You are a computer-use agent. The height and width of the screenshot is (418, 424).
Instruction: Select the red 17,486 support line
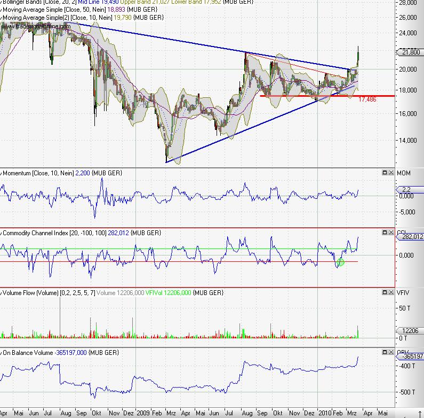click(299, 96)
